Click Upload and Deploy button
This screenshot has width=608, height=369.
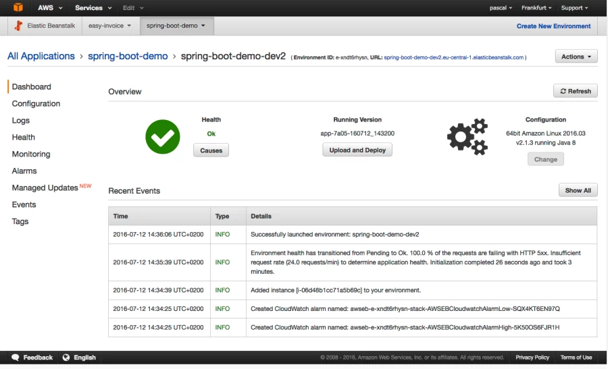click(357, 150)
